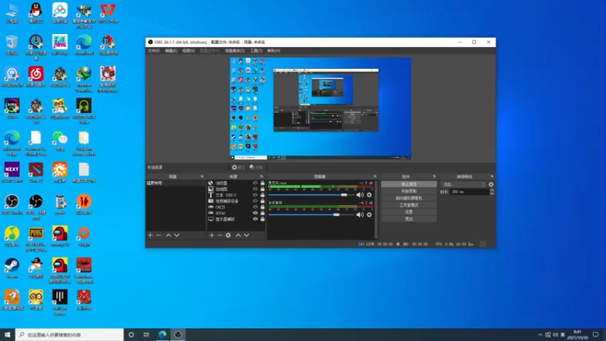Click 停止推流 stop streaming button
The height and width of the screenshot is (341, 606).
click(409, 184)
